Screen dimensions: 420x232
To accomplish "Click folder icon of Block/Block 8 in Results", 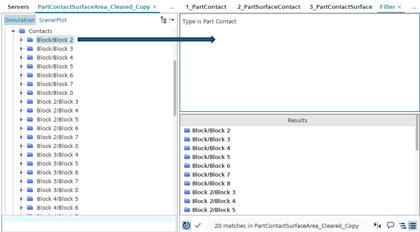I will [187, 183].
